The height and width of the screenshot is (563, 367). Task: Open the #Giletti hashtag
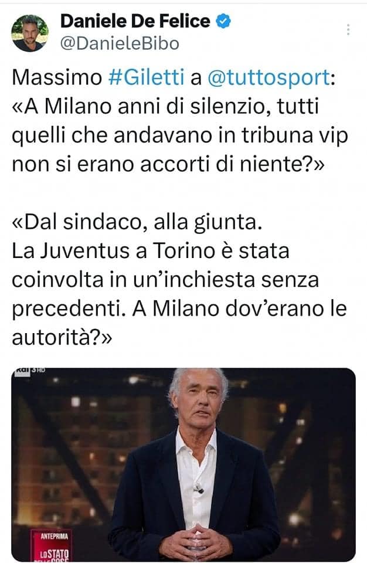(146, 77)
